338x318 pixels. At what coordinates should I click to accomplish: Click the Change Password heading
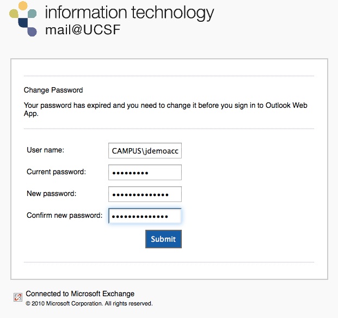click(x=53, y=90)
